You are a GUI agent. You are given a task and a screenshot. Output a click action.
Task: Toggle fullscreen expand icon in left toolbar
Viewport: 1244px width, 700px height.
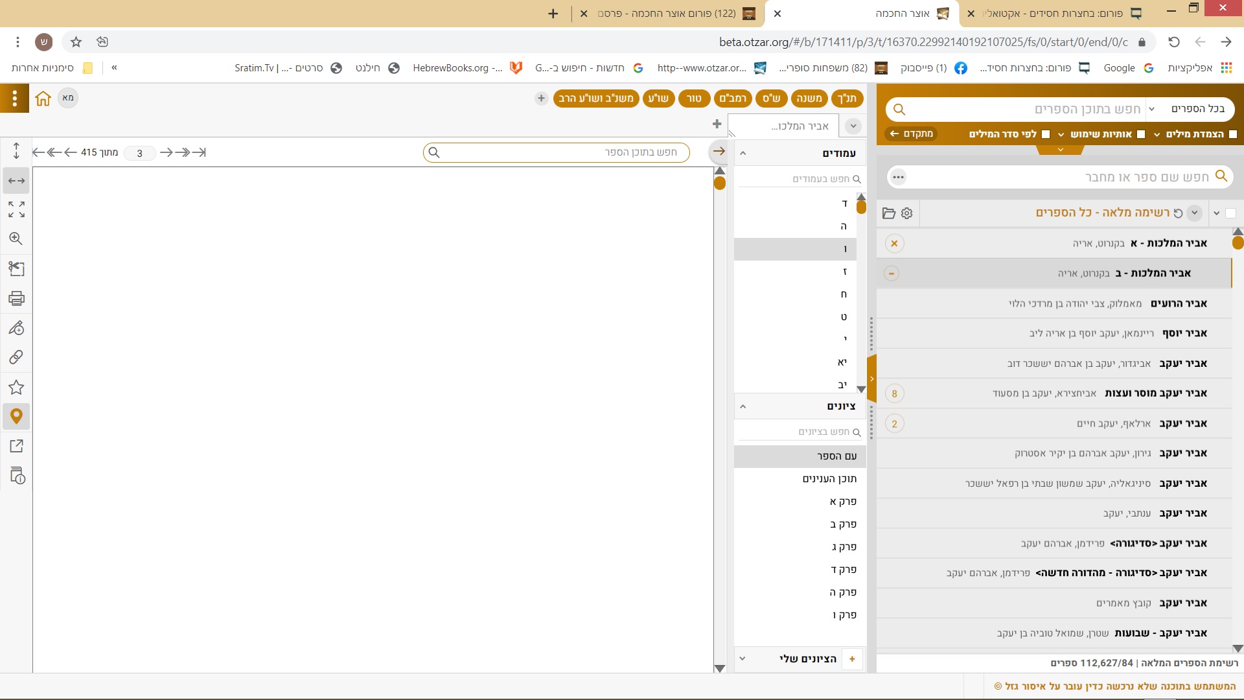coord(16,209)
